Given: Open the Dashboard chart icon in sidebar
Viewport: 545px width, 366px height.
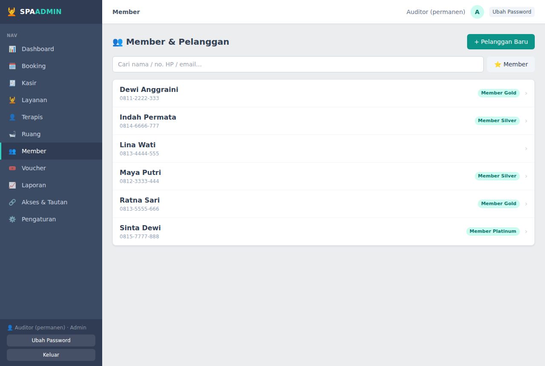Looking at the screenshot, I should coord(12,49).
